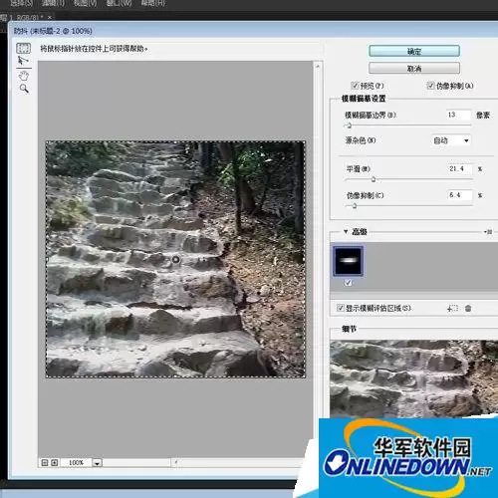Select the Blur Direction tool icon
This screenshot has width=498, height=498.
pyautogui.click(x=23, y=61)
